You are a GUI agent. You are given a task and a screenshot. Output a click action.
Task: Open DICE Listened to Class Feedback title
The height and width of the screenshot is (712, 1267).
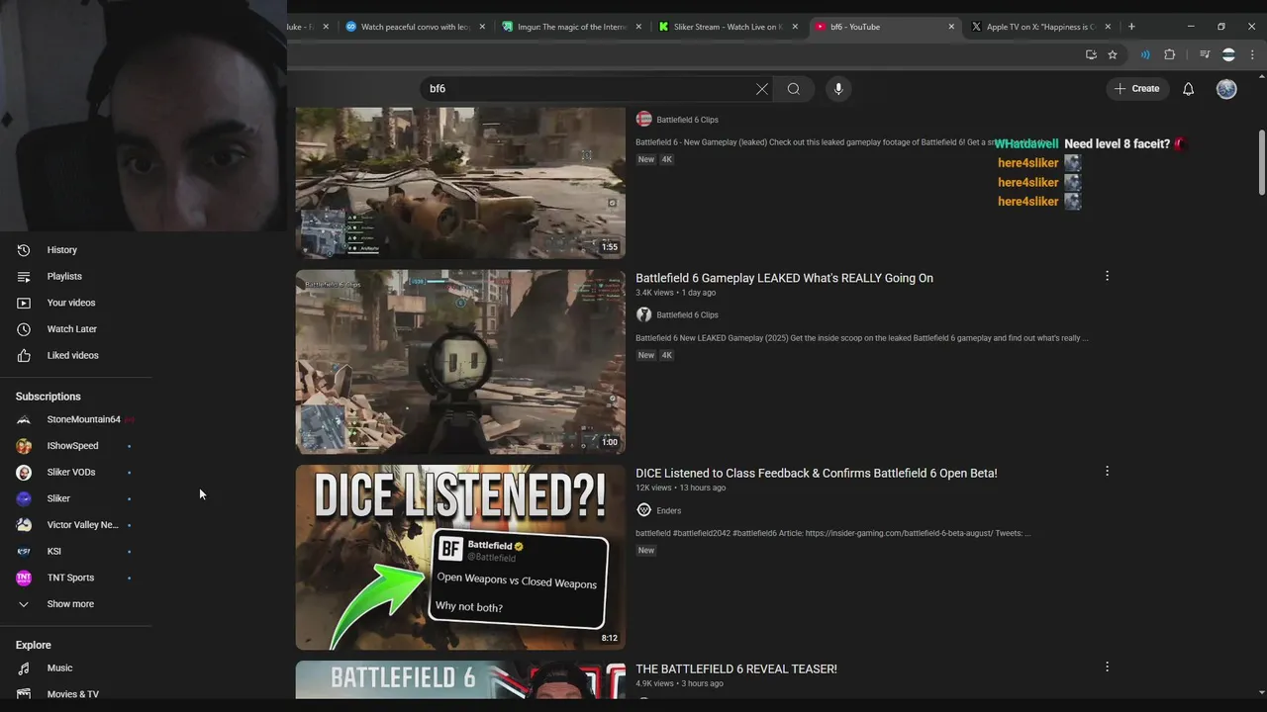pyautogui.click(x=816, y=474)
